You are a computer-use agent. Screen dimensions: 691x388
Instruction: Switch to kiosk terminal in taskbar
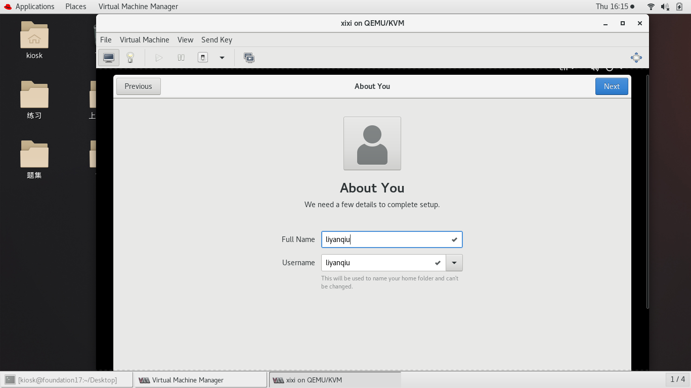[67, 380]
